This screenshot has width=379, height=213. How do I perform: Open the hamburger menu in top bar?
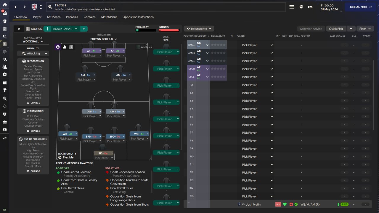click(292, 7)
